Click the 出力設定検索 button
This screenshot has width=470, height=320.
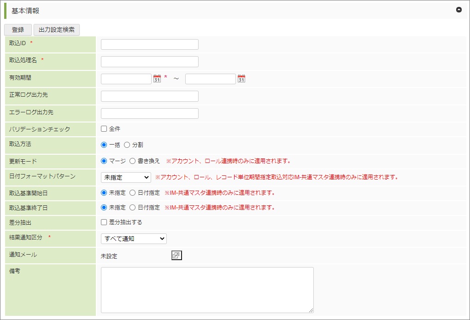pyautogui.click(x=57, y=30)
